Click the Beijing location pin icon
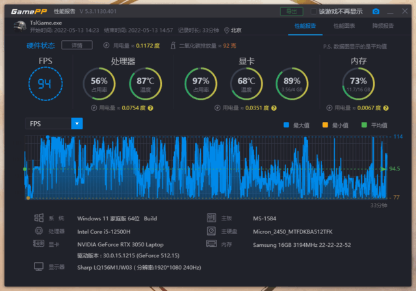The width and height of the screenshot is (416, 291). pos(227,30)
